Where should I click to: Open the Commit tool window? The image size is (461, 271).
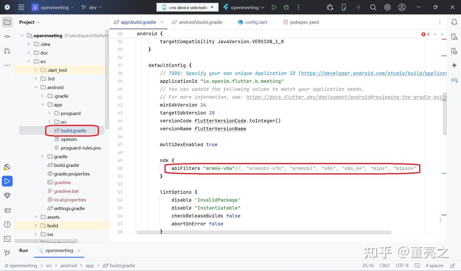[x=7, y=36]
